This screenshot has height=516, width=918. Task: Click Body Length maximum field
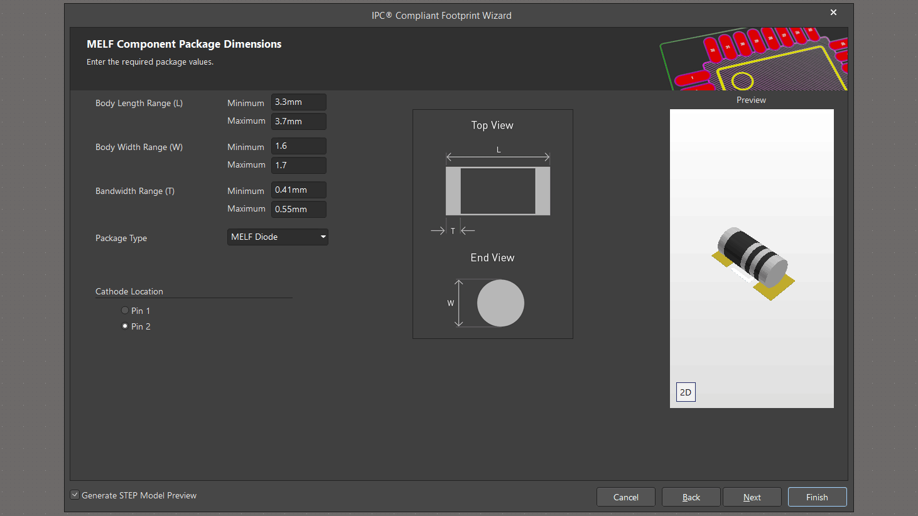[x=298, y=121]
